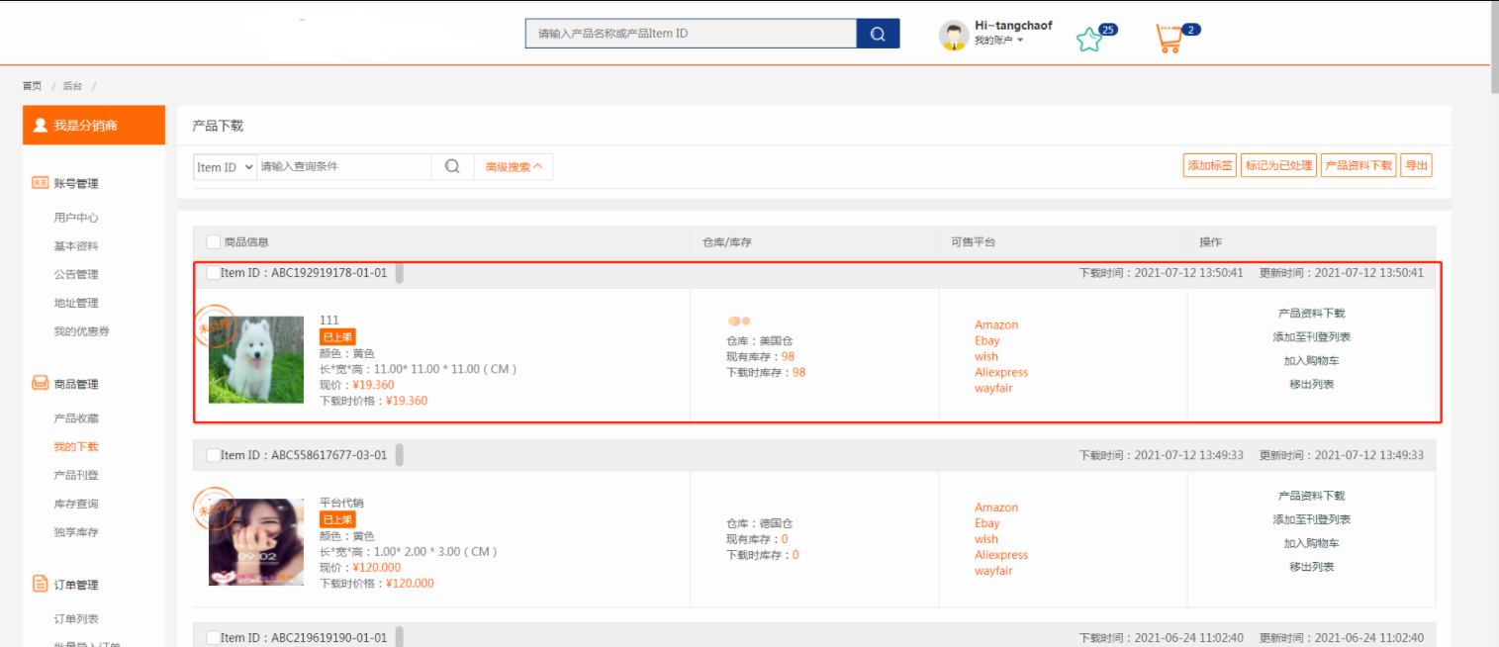This screenshot has width=1499, height=647.
Task: Click the white dog product thumbnail
Action: (x=256, y=360)
